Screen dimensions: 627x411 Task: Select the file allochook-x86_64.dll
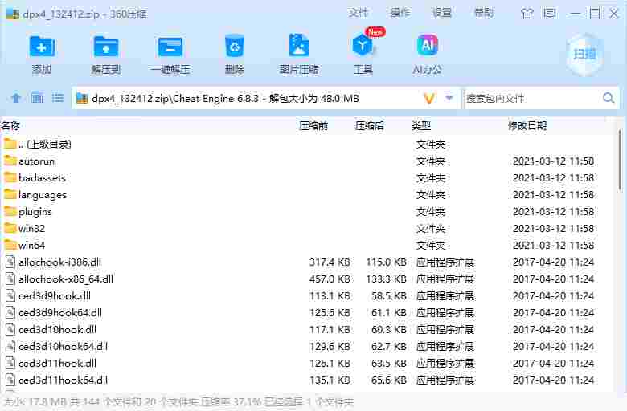(x=308, y=279)
